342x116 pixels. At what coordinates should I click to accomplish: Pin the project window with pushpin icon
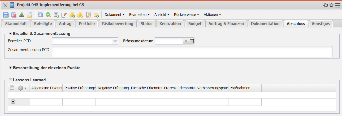click(325, 5)
